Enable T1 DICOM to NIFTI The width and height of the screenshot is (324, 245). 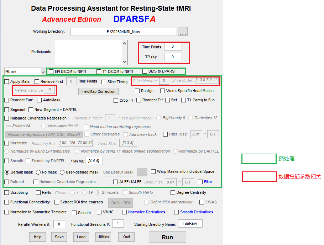tap(99, 71)
